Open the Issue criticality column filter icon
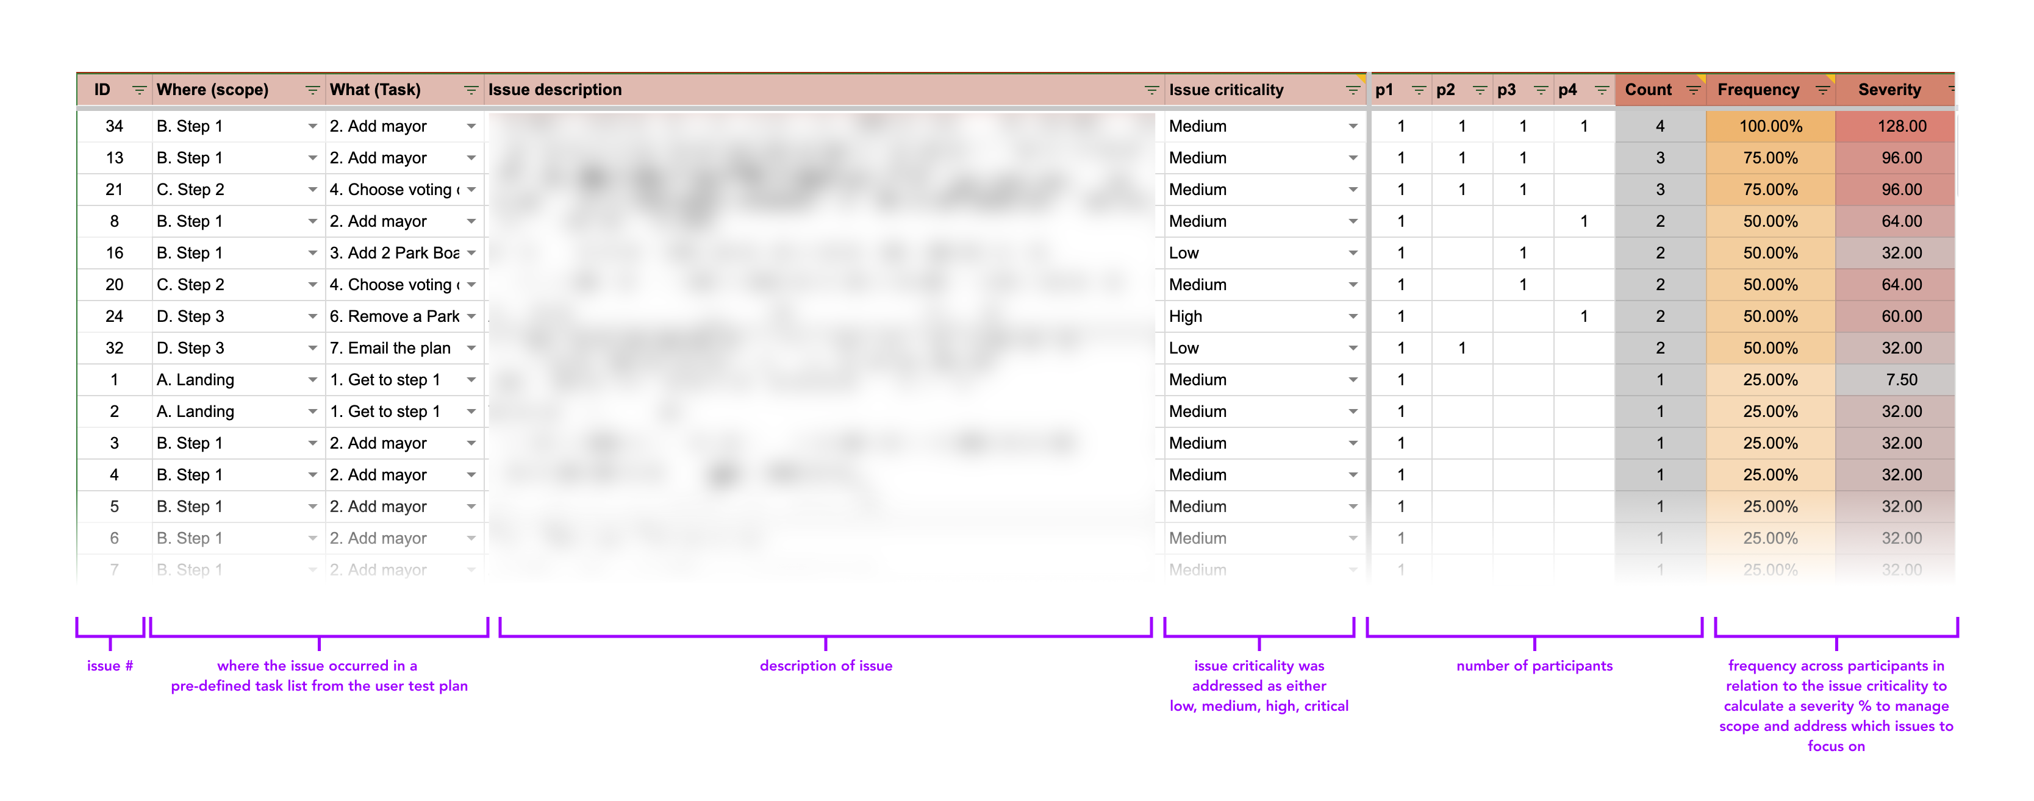Image resolution: width=2034 pixels, height=801 pixels. (x=1353, y=90)
